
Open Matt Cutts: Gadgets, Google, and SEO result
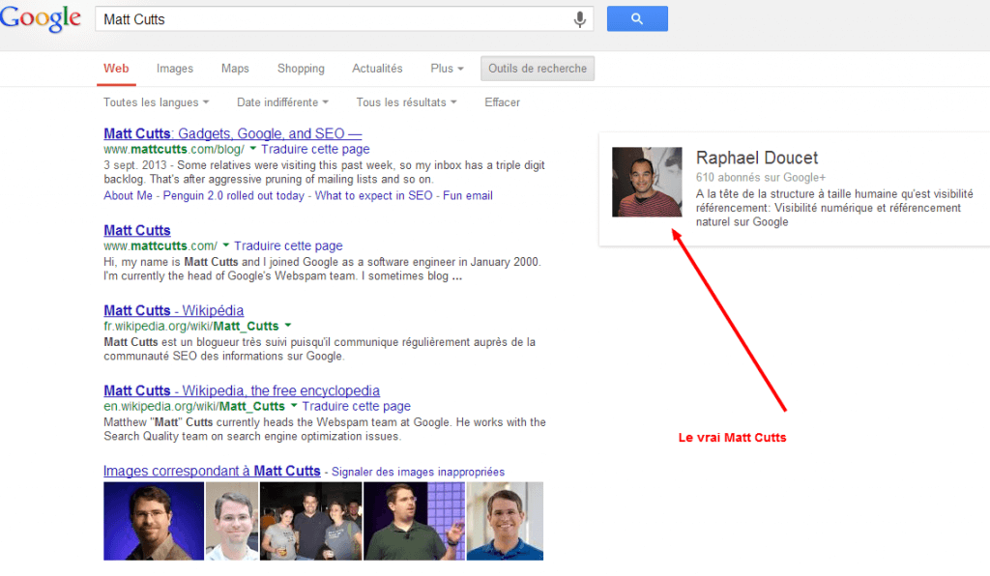[232, 133]
